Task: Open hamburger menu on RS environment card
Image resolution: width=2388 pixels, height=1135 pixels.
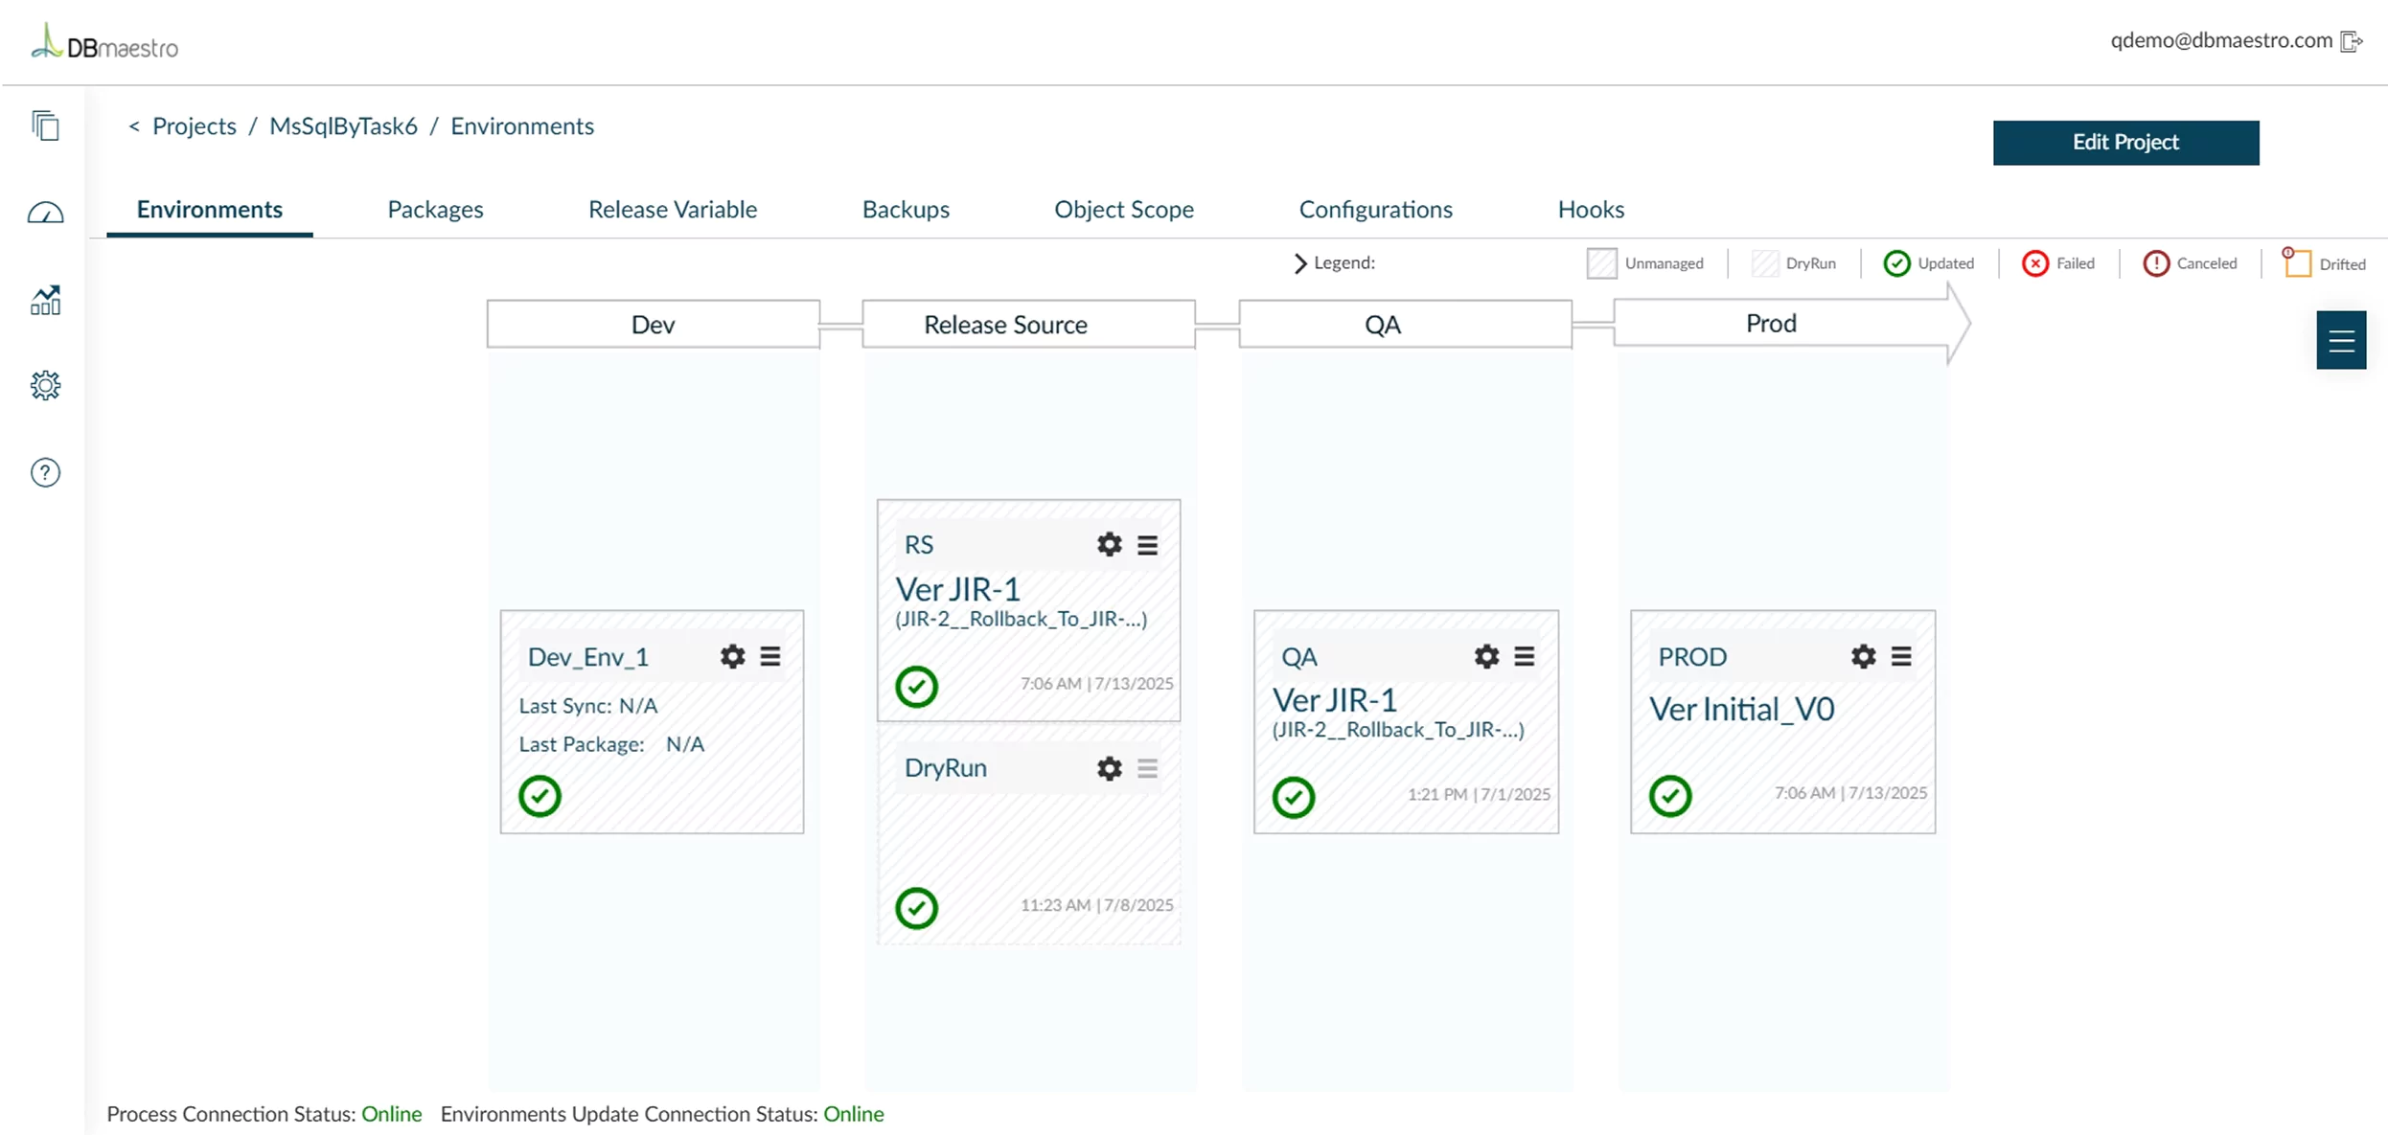Action: [1147, 545]
